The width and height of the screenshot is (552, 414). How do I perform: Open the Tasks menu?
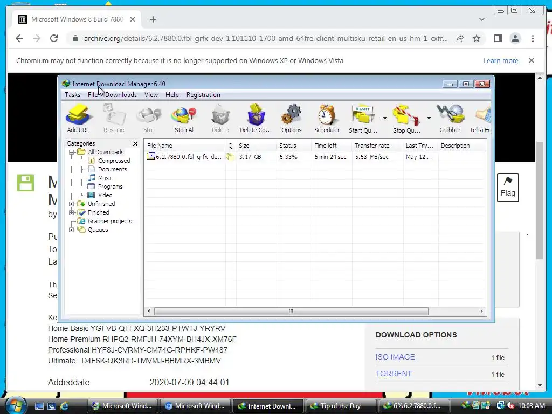(73, 95)
